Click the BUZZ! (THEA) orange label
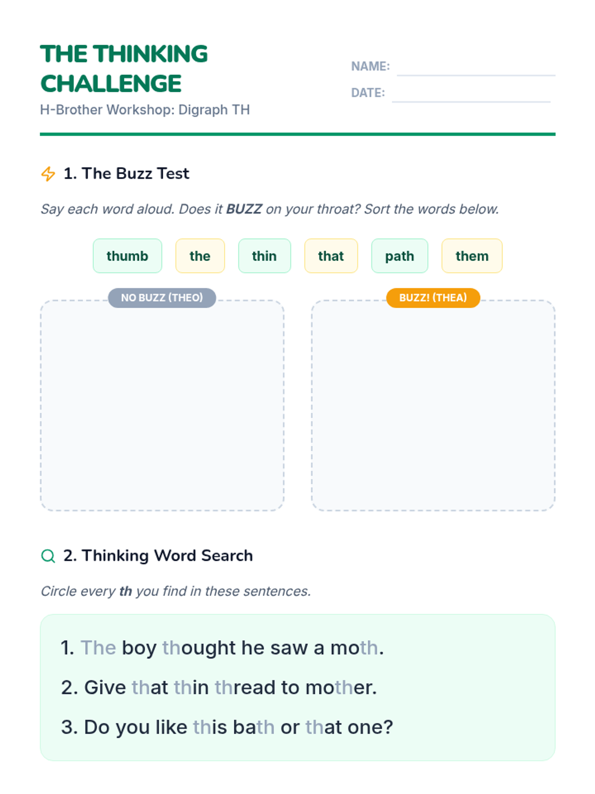Viewport: 595px width, 794px height. [433, 298]
